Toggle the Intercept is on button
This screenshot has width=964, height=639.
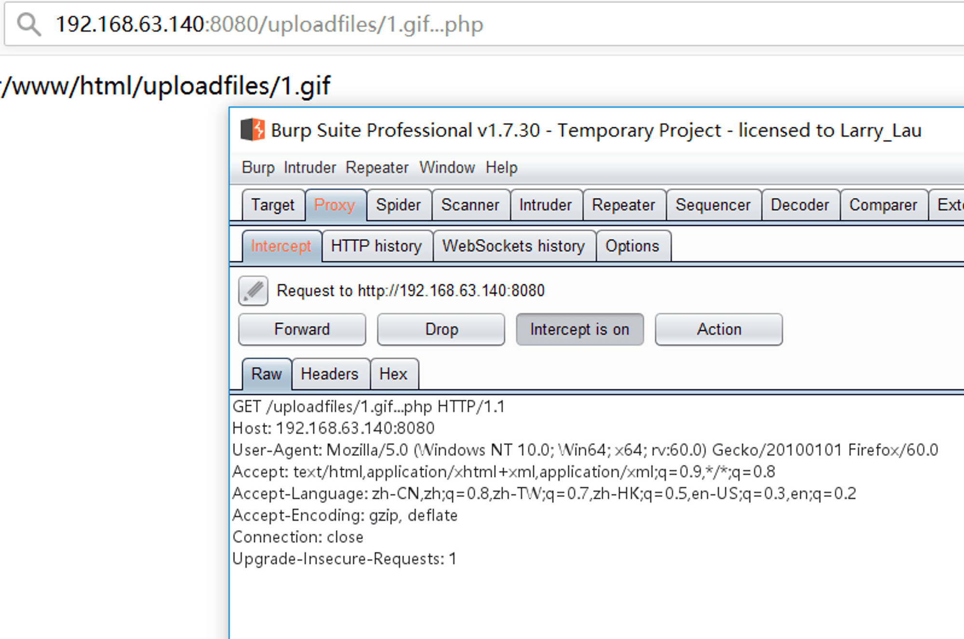579,330
